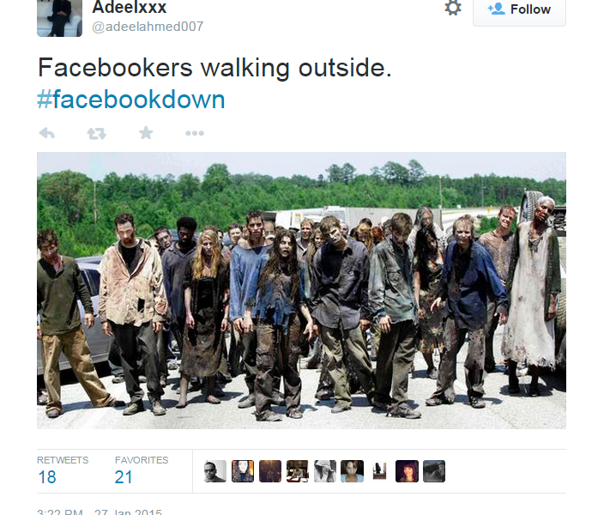
Task: Open the second favoriter avatar
Action: point(243,471)
